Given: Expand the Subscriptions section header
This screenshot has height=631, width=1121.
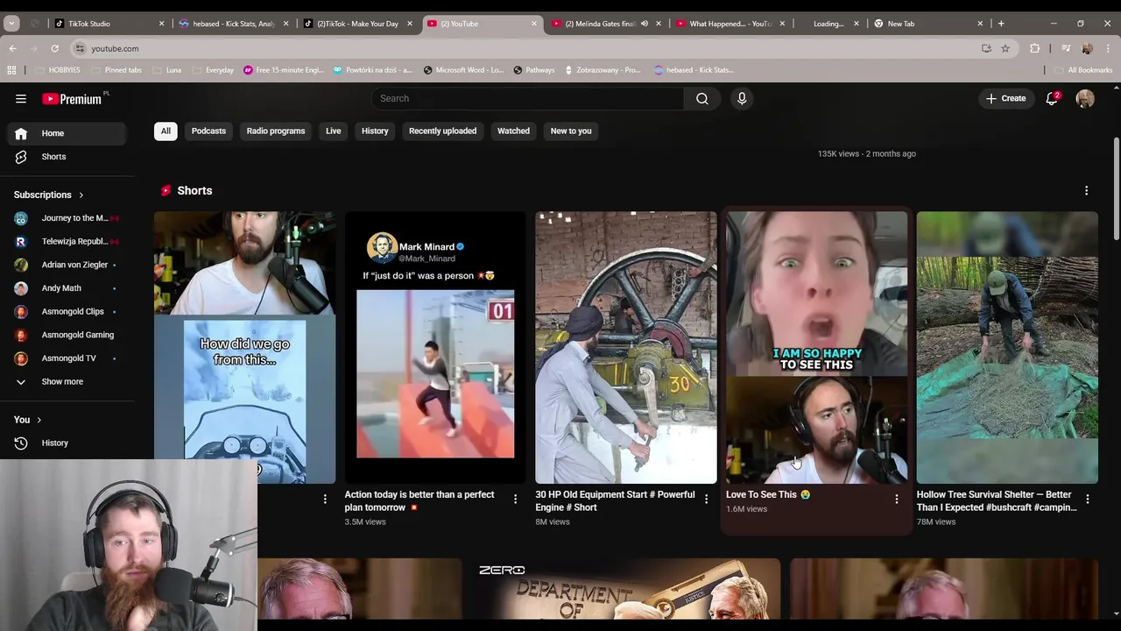Looking at the screenshot, I should (49, 195).
